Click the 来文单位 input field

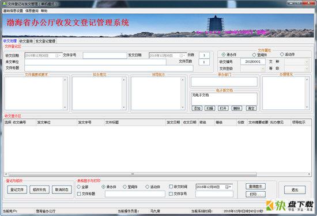(95, 62)
